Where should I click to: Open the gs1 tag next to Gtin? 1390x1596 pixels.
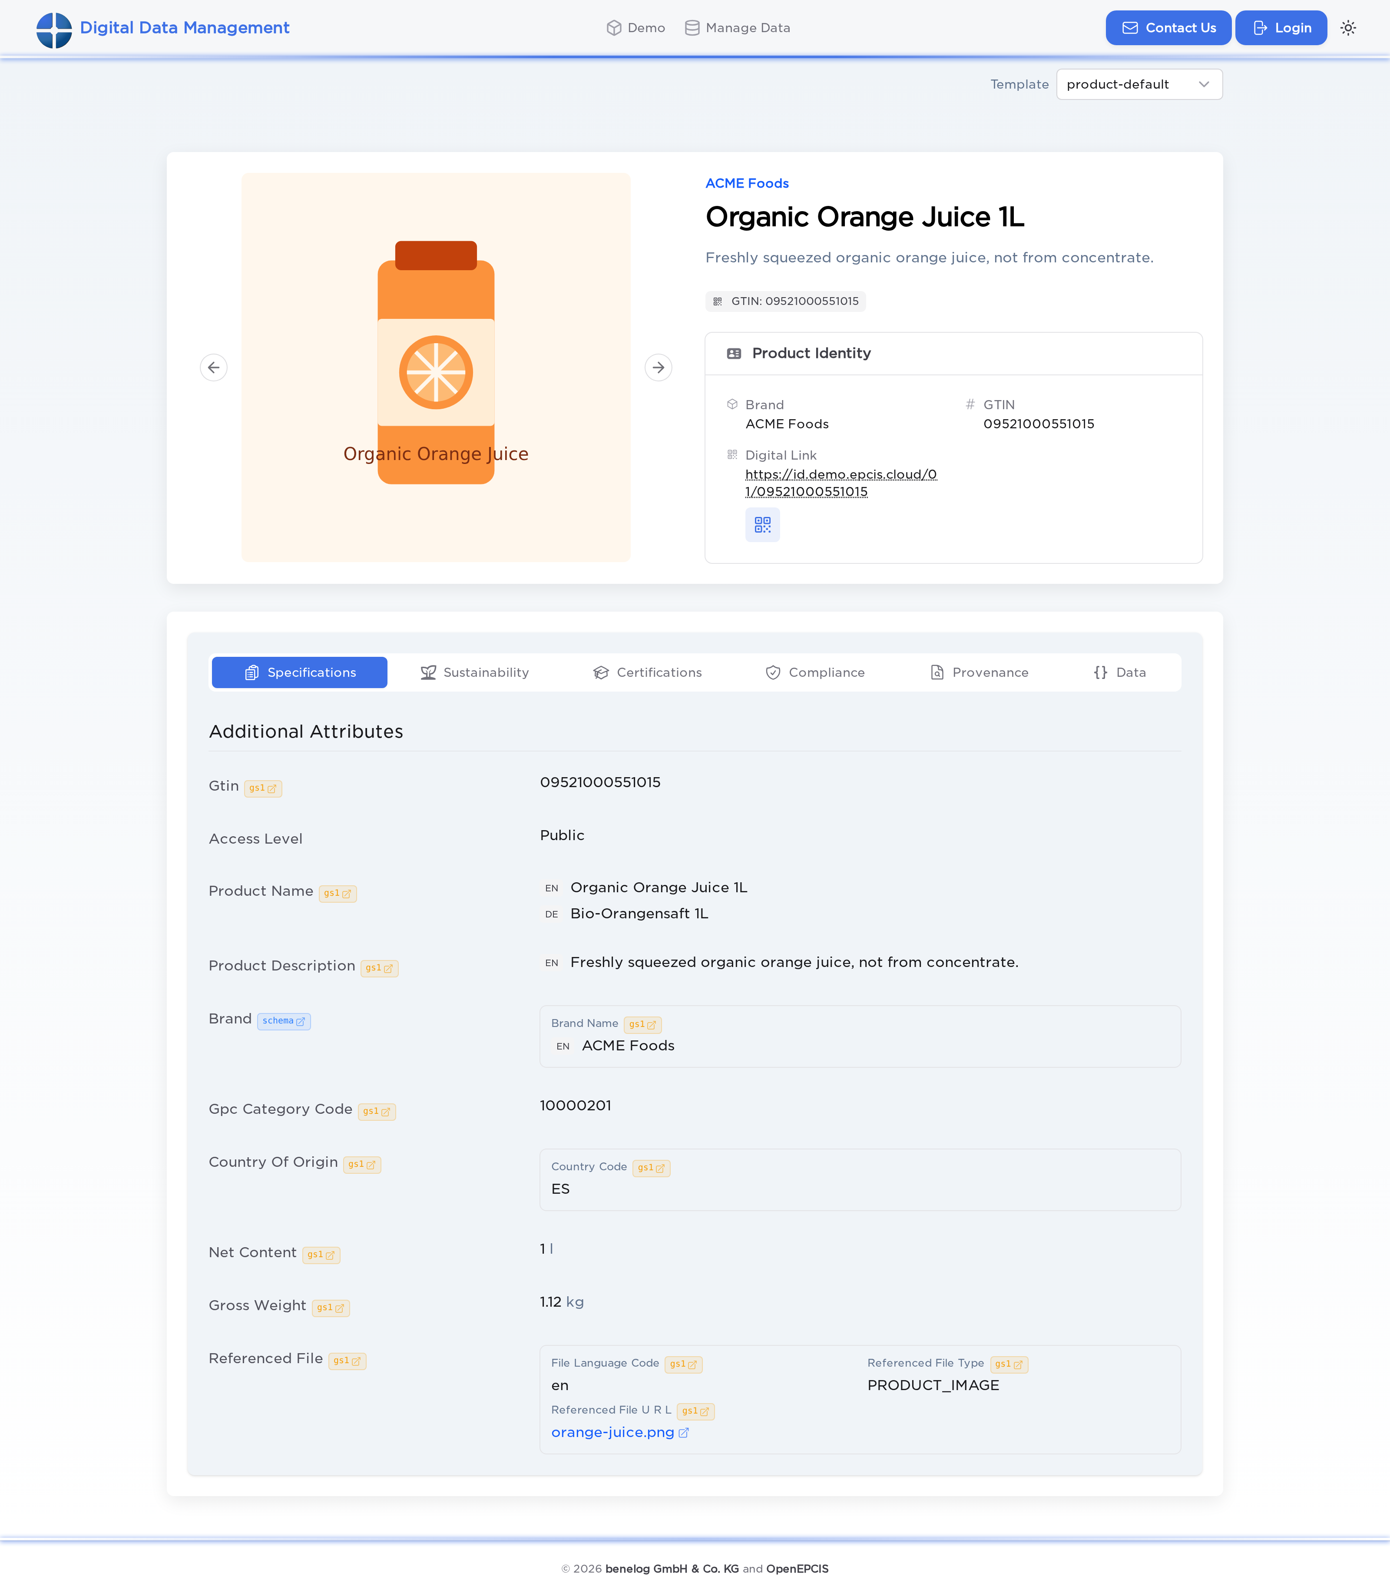coord(263,788)
